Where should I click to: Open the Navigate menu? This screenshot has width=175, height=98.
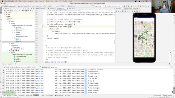coord(30,1)
